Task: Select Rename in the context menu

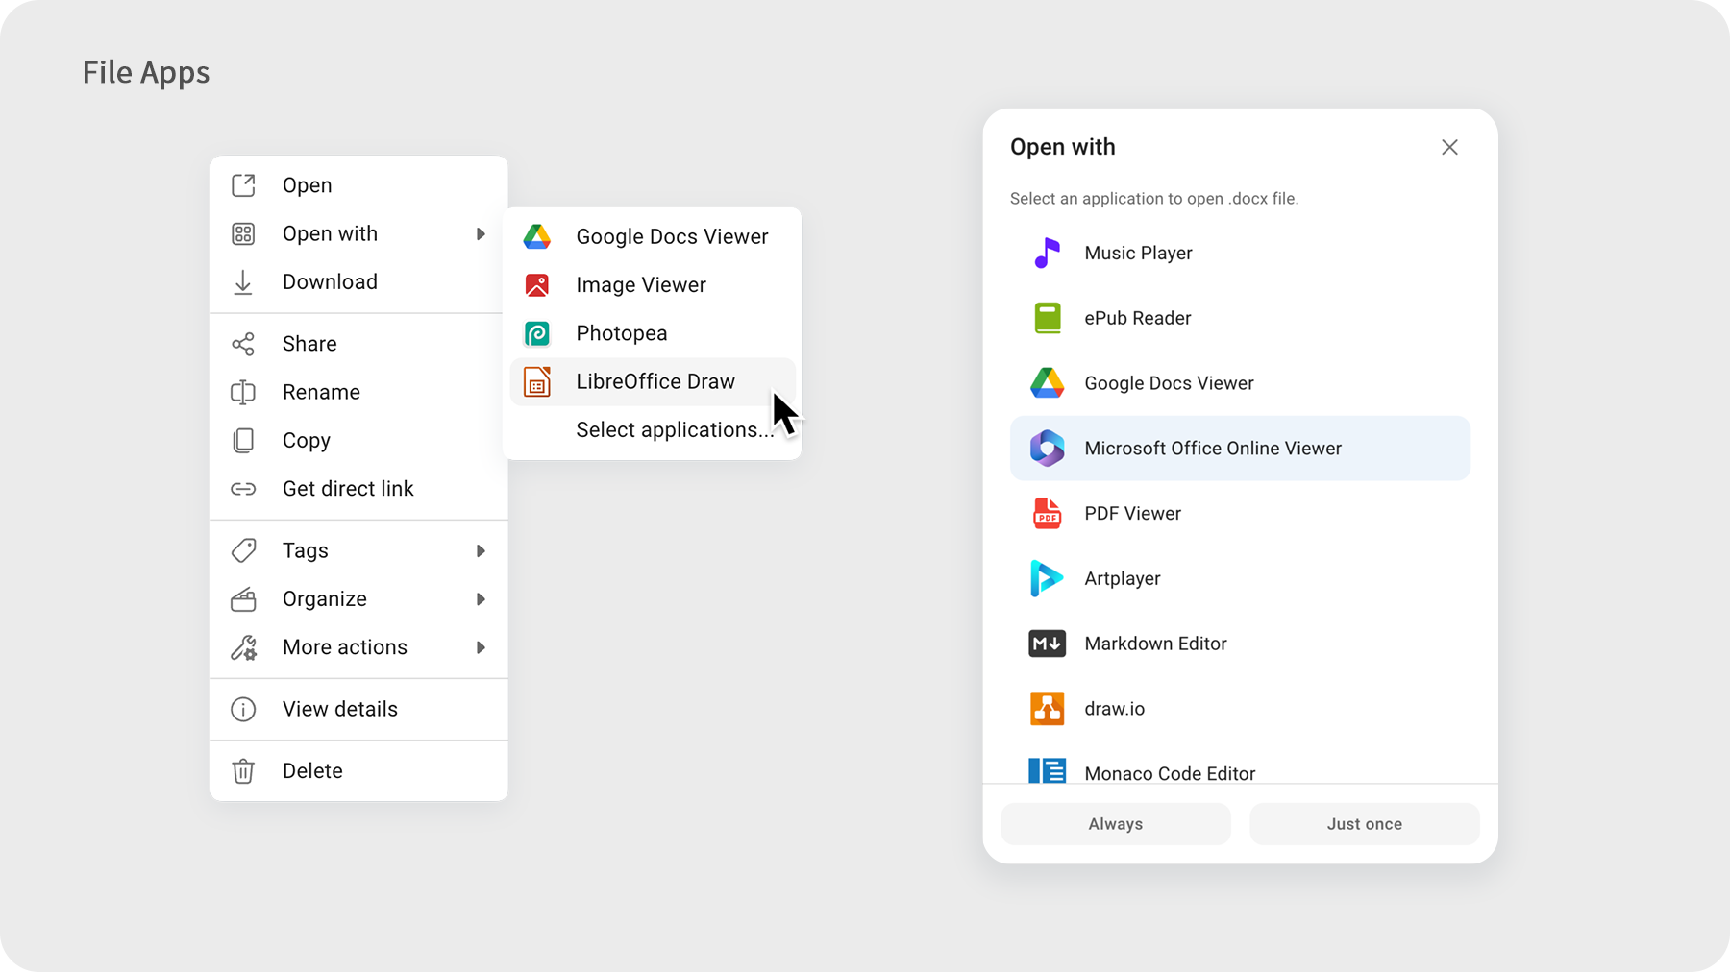Action: click(359, 392)
